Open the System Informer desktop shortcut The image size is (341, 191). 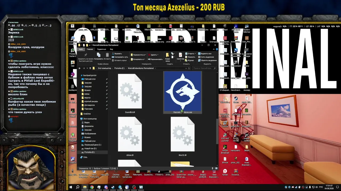pos(247,29)
